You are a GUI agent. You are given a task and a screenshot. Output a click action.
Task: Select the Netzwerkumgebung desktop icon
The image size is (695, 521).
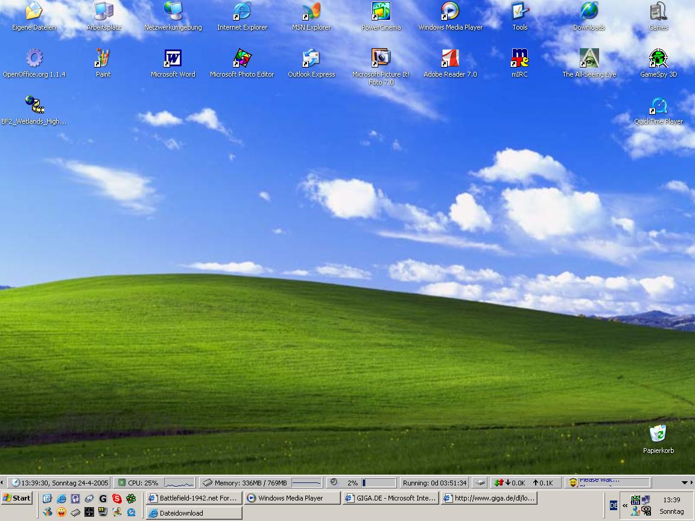173,16
